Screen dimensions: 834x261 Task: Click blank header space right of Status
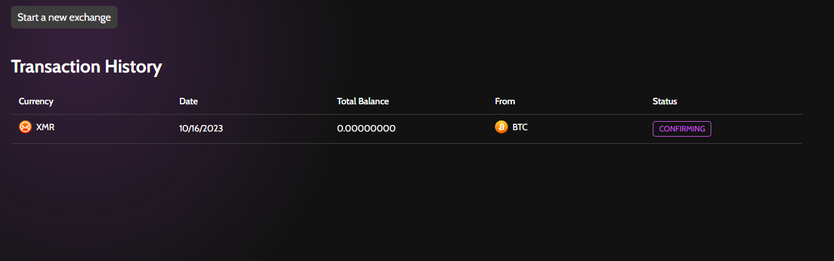(x=739, y=101)
